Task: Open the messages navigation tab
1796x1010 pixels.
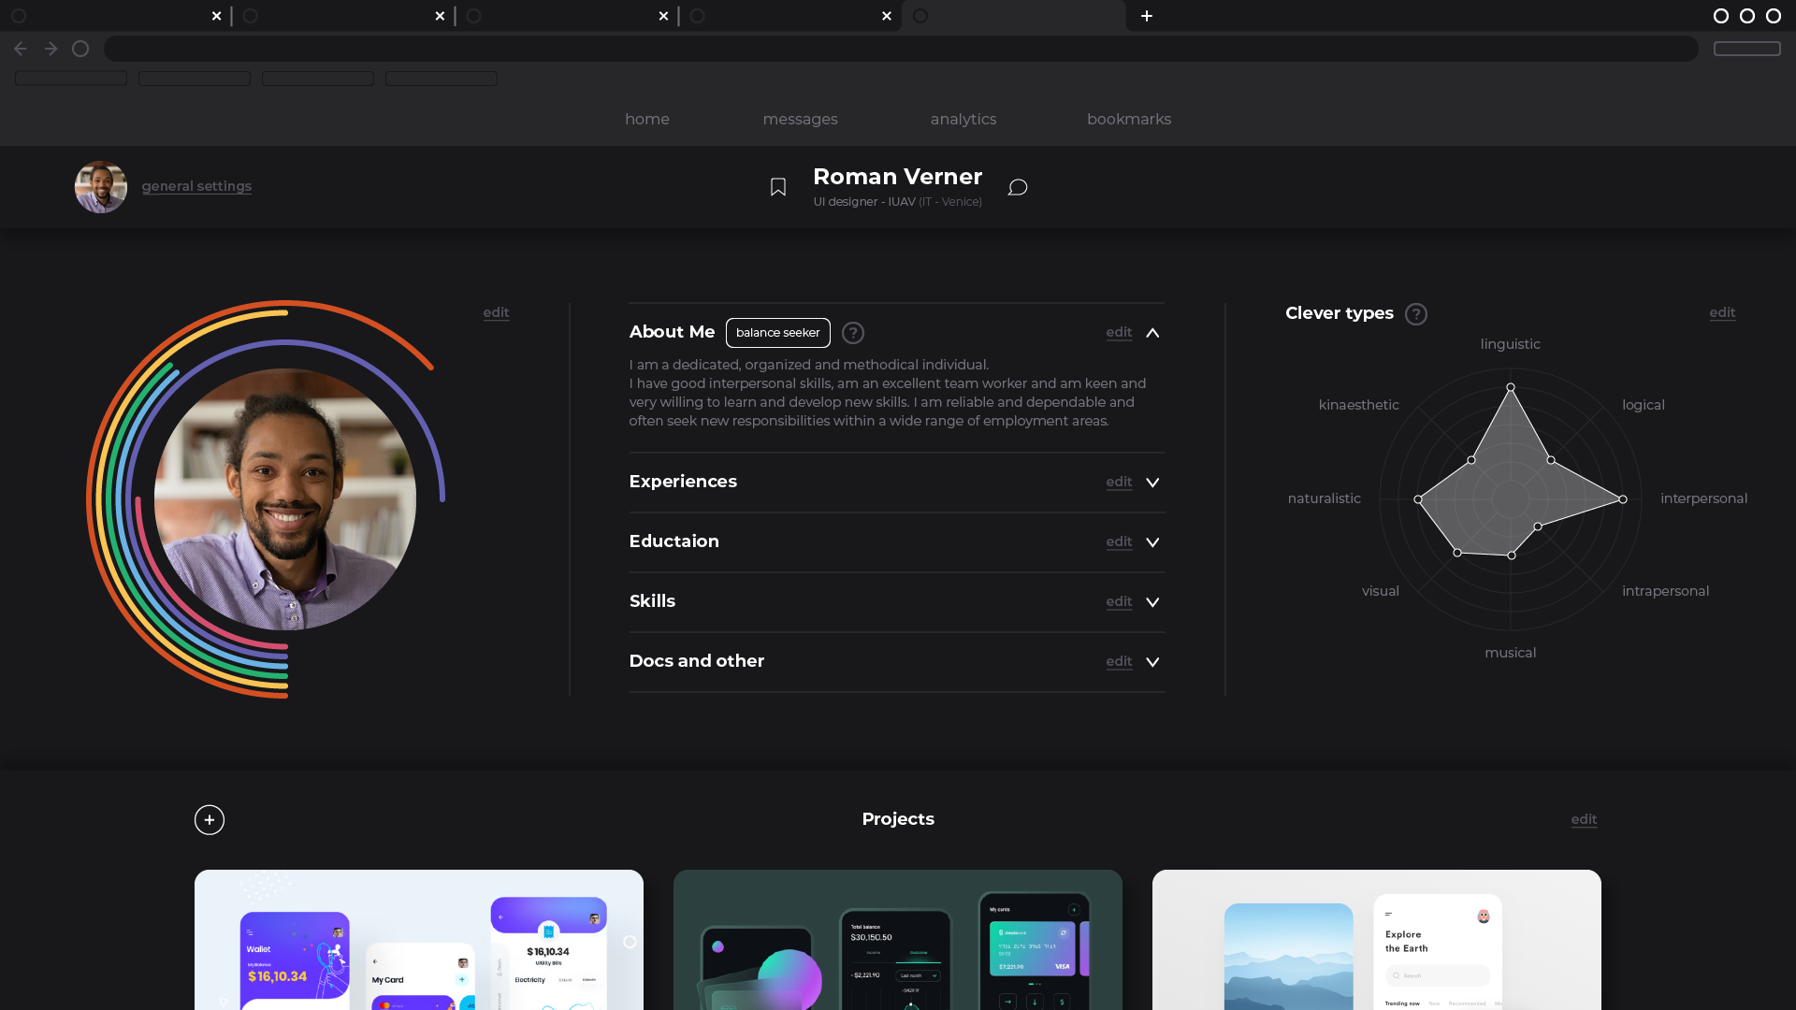Action: pyautogui.click(x=800, y=119)
